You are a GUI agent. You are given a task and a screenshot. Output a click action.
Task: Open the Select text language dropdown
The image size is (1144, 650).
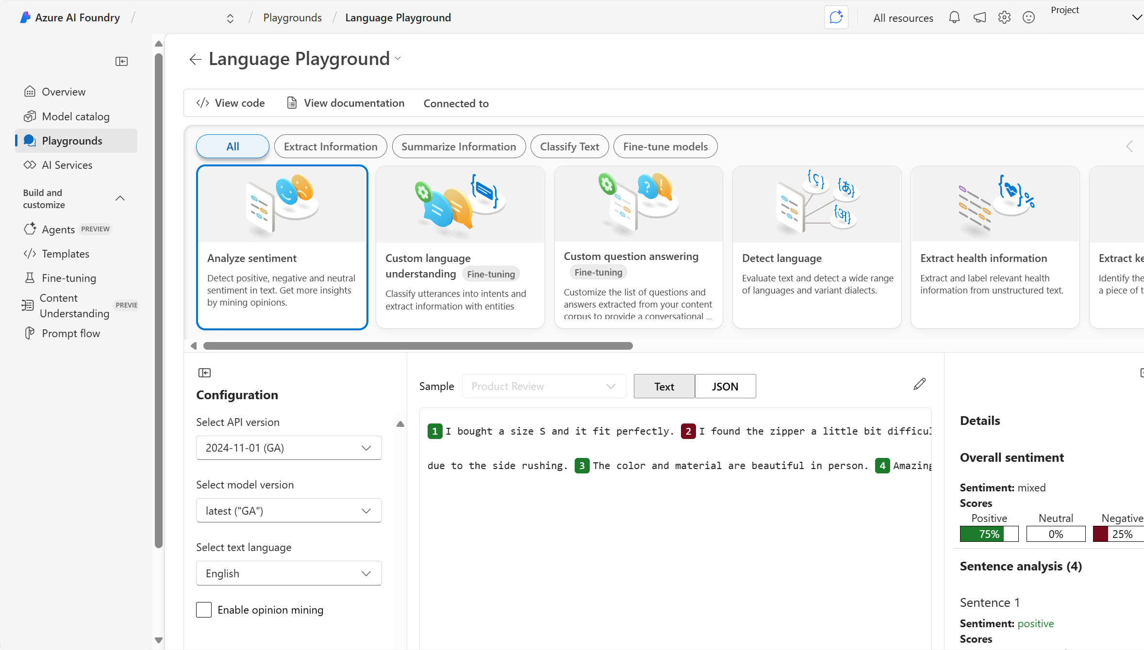pos(288,573)
